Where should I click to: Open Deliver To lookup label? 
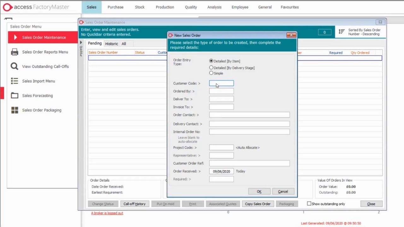[x=183, y=99]
